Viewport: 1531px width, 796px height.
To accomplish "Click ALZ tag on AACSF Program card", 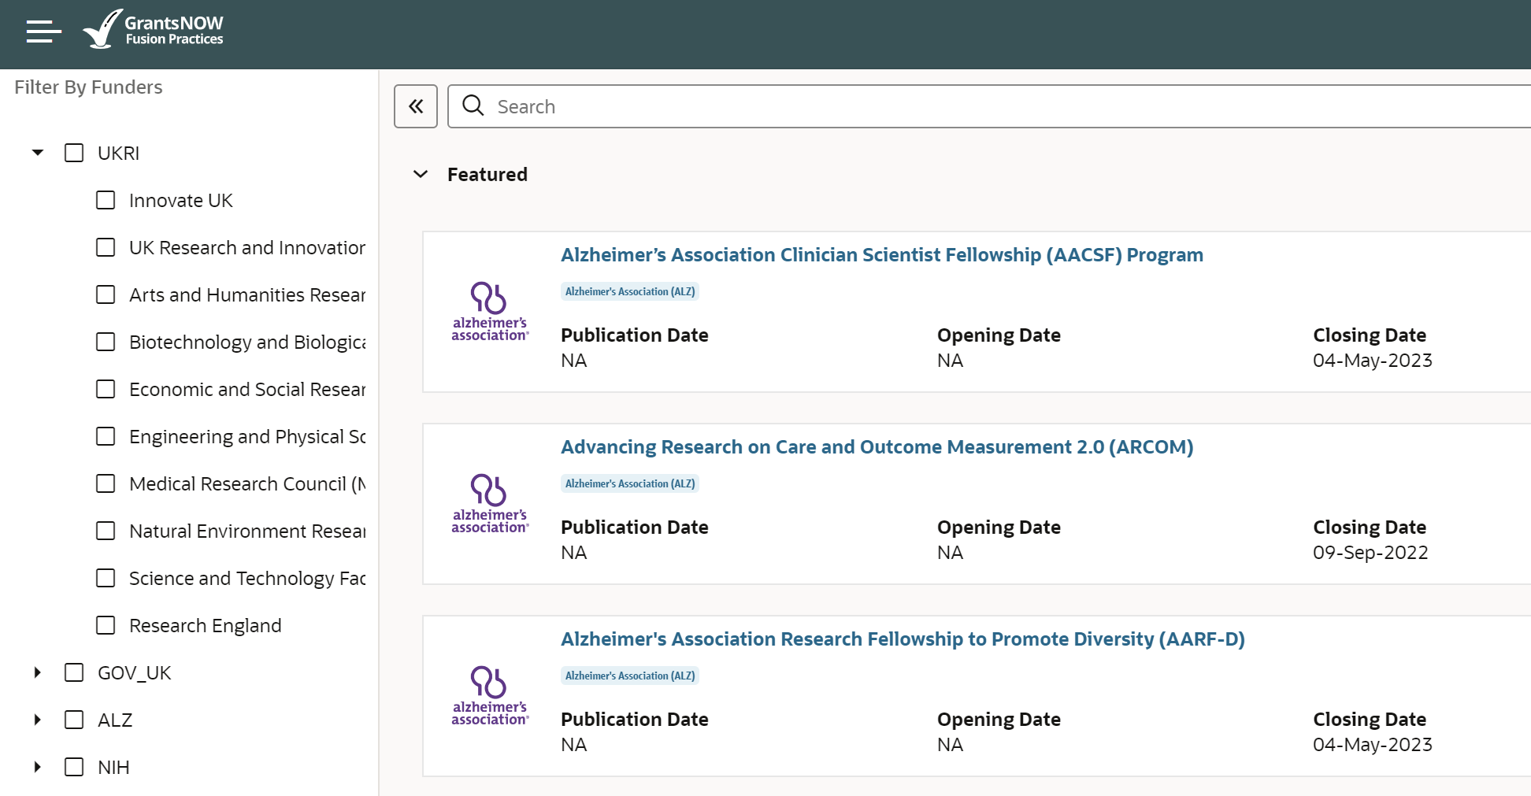I will pos(630,291).
